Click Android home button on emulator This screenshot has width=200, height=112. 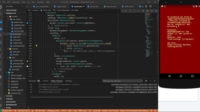pos(181,76)
